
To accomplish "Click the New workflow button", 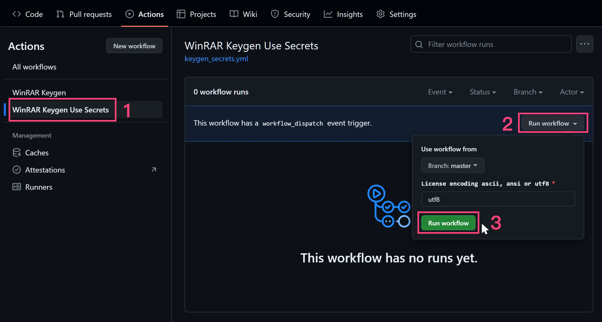I will 134,46.
